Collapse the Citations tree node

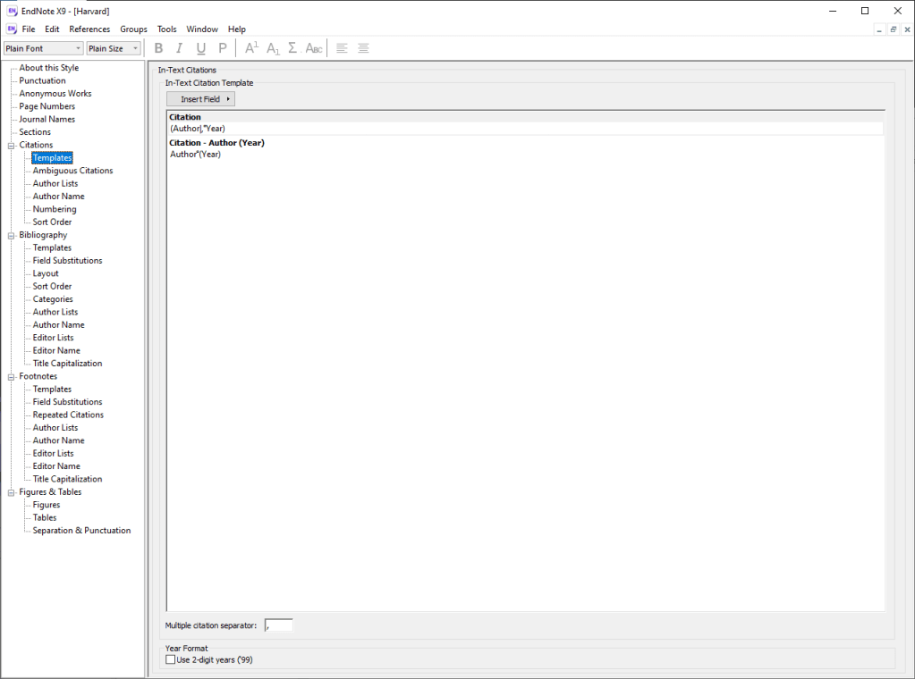pos(11,145)
